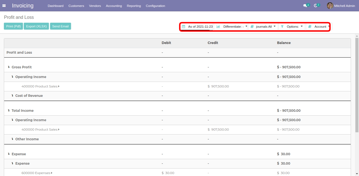Click the Export (XLSX) button
The image size is (359, 176).
(37, 26)
